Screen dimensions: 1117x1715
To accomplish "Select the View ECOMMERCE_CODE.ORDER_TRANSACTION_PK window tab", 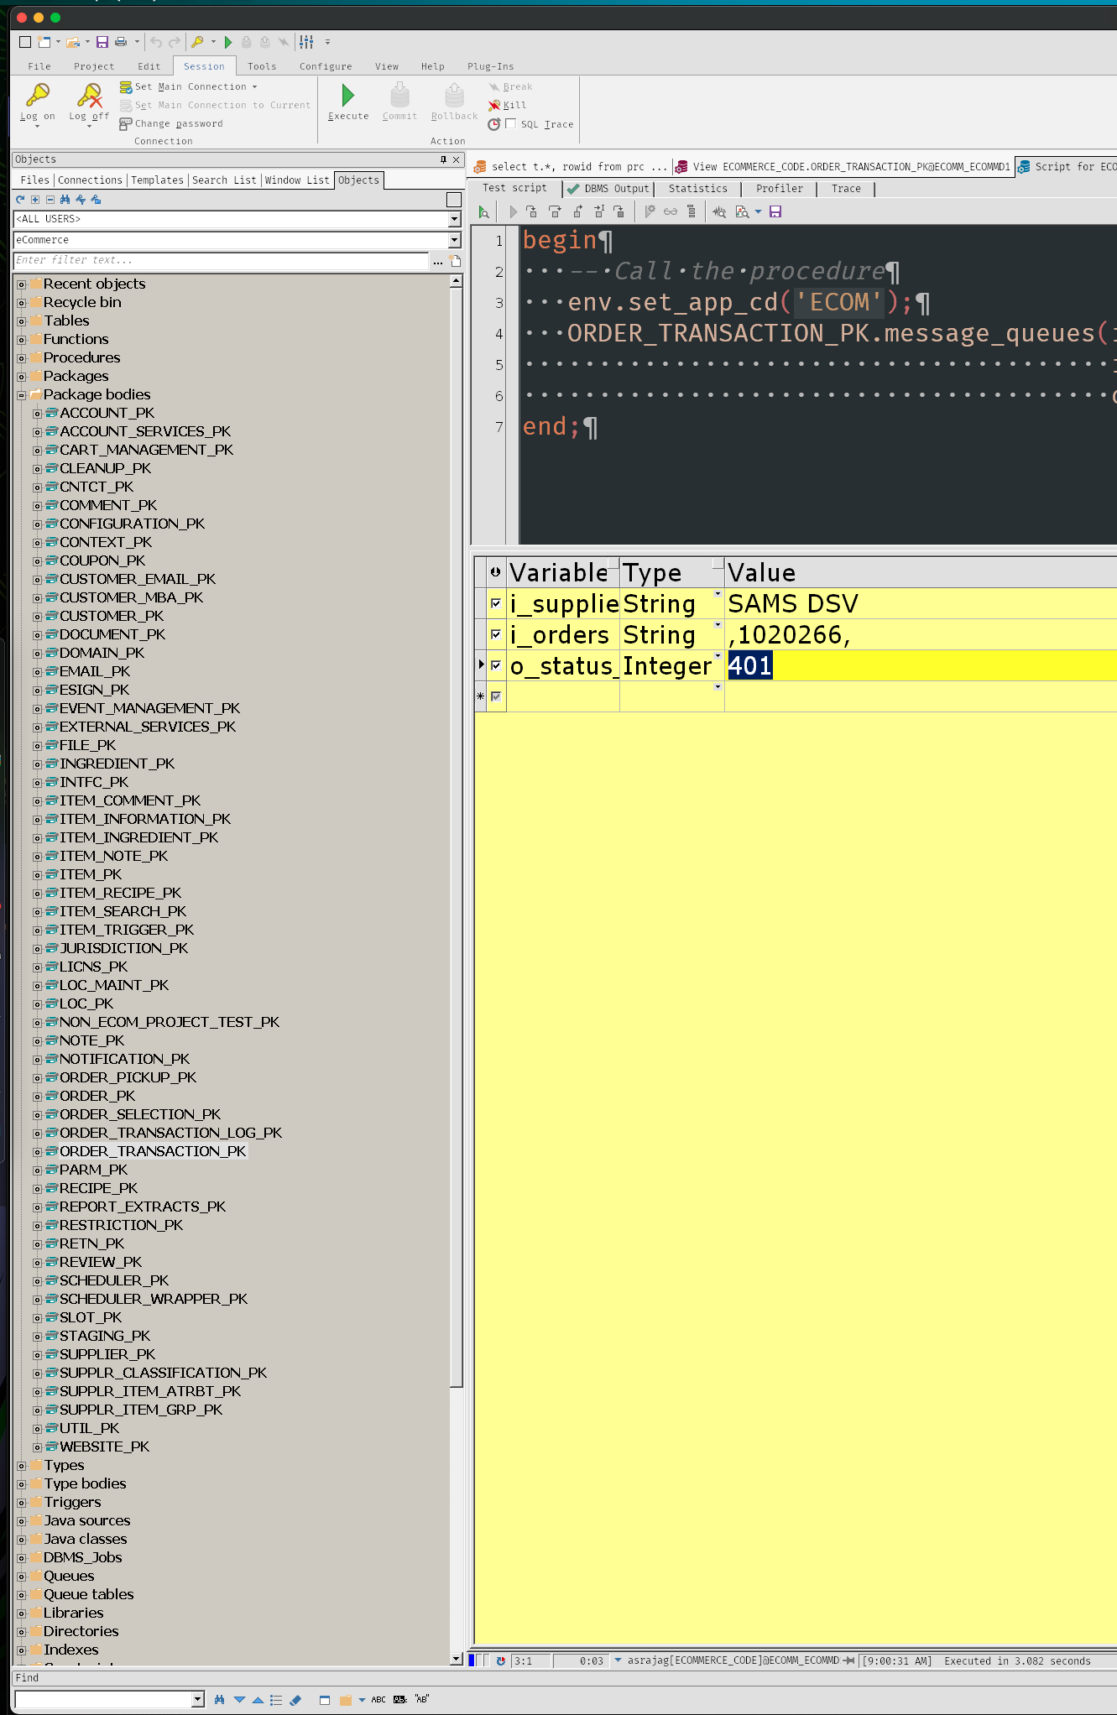I will tap(843, 167).
